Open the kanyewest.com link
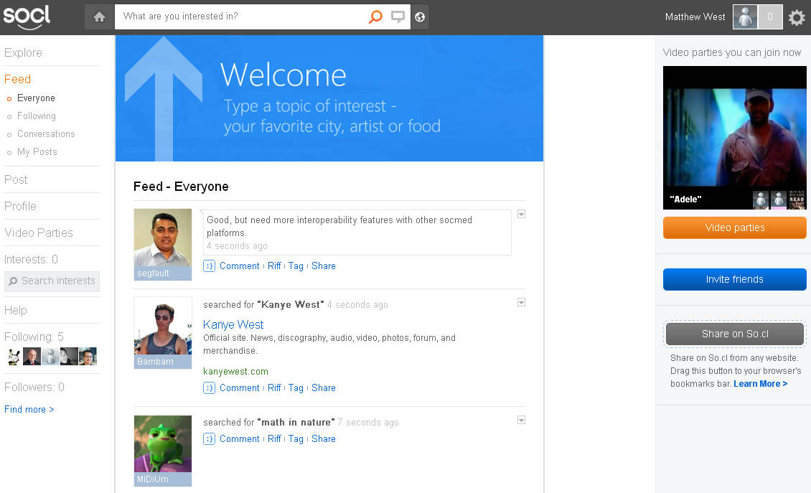811x493 pixels. tap(235, 371)
